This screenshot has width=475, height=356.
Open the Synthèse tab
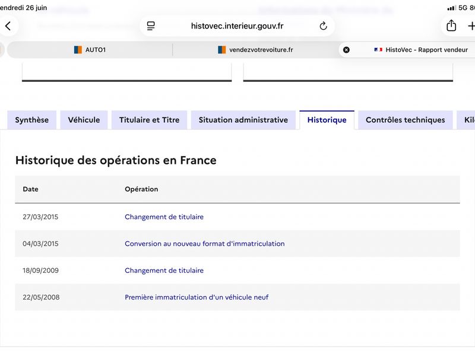(32, 120)
